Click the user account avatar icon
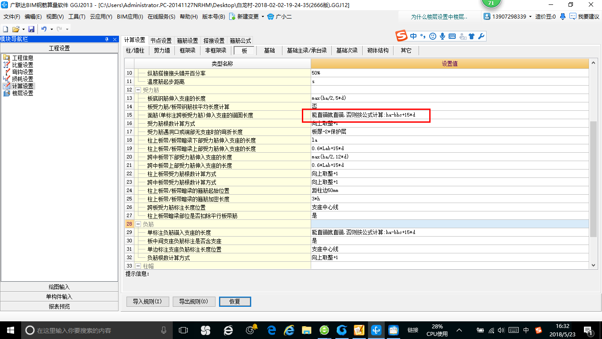602x339 pixels. 487,16
